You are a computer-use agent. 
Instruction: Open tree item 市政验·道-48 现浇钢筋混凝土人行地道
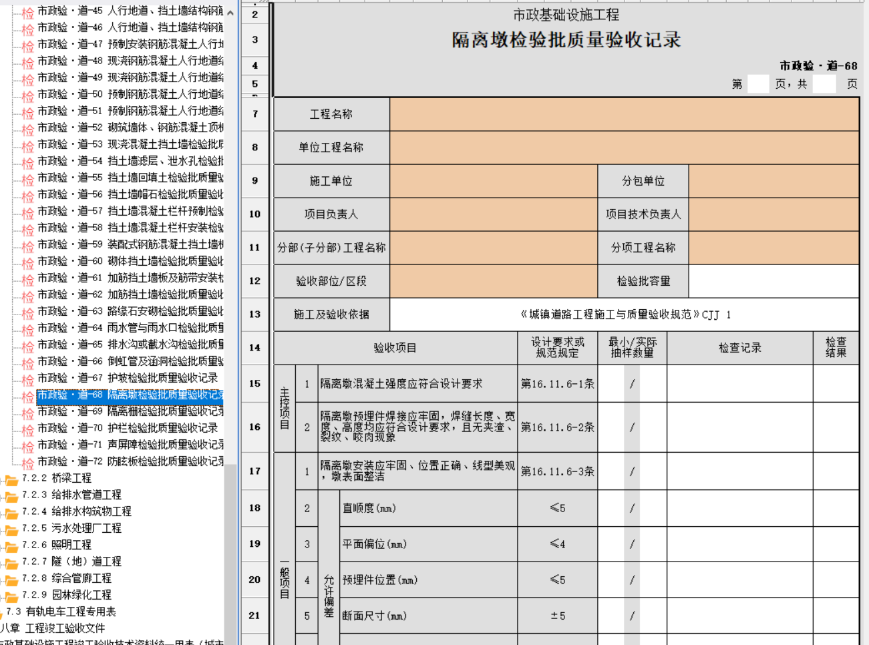[x=130, y=61]
